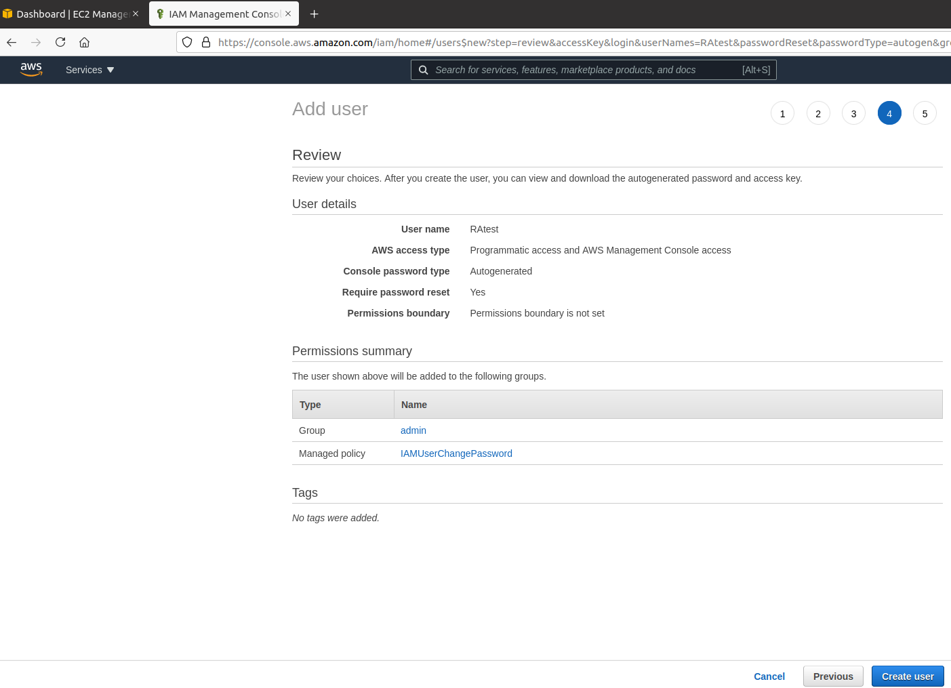Go to wizard step 2
The image size is (951, 688).
[818, 113]
